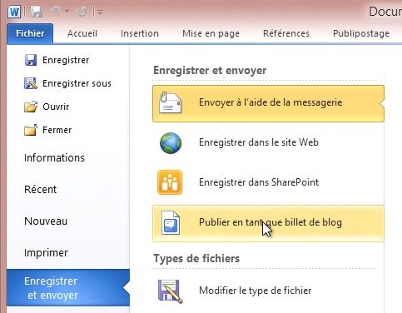Open the Customize Quick Access Toolbar dropdown
This screenshot has height=313, width=402.
point(98,12)
